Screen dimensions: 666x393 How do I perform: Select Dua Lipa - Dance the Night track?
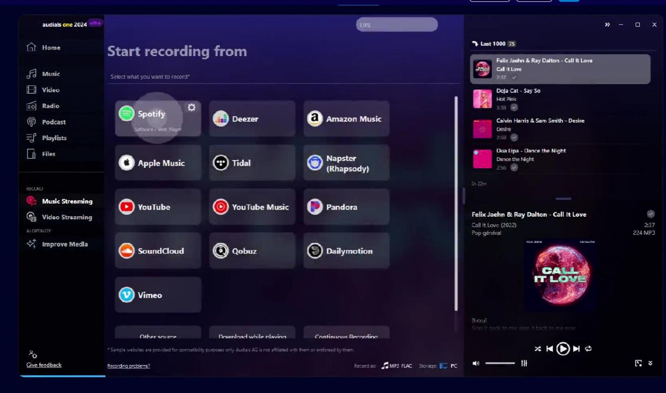(560, 159)
